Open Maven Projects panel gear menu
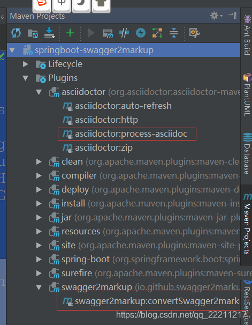This screenshot has height=325, width=252. click(x=216, y=16)
